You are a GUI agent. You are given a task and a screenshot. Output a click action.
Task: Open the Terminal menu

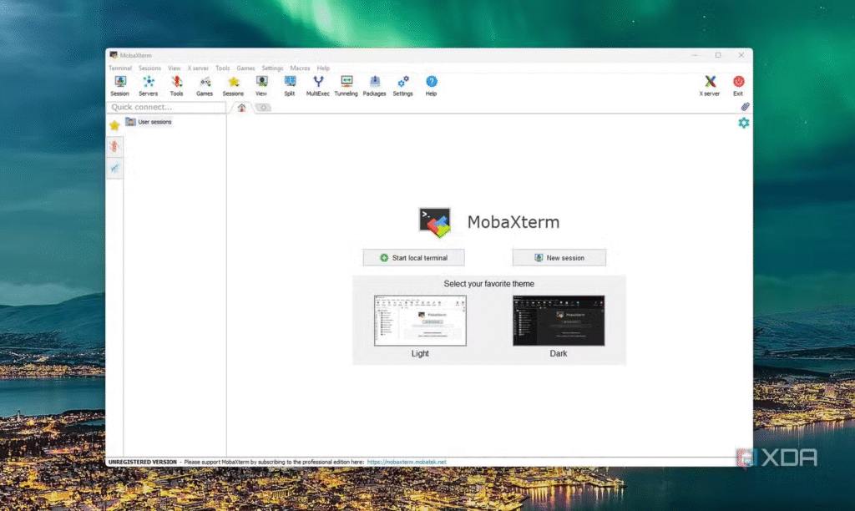119,68
